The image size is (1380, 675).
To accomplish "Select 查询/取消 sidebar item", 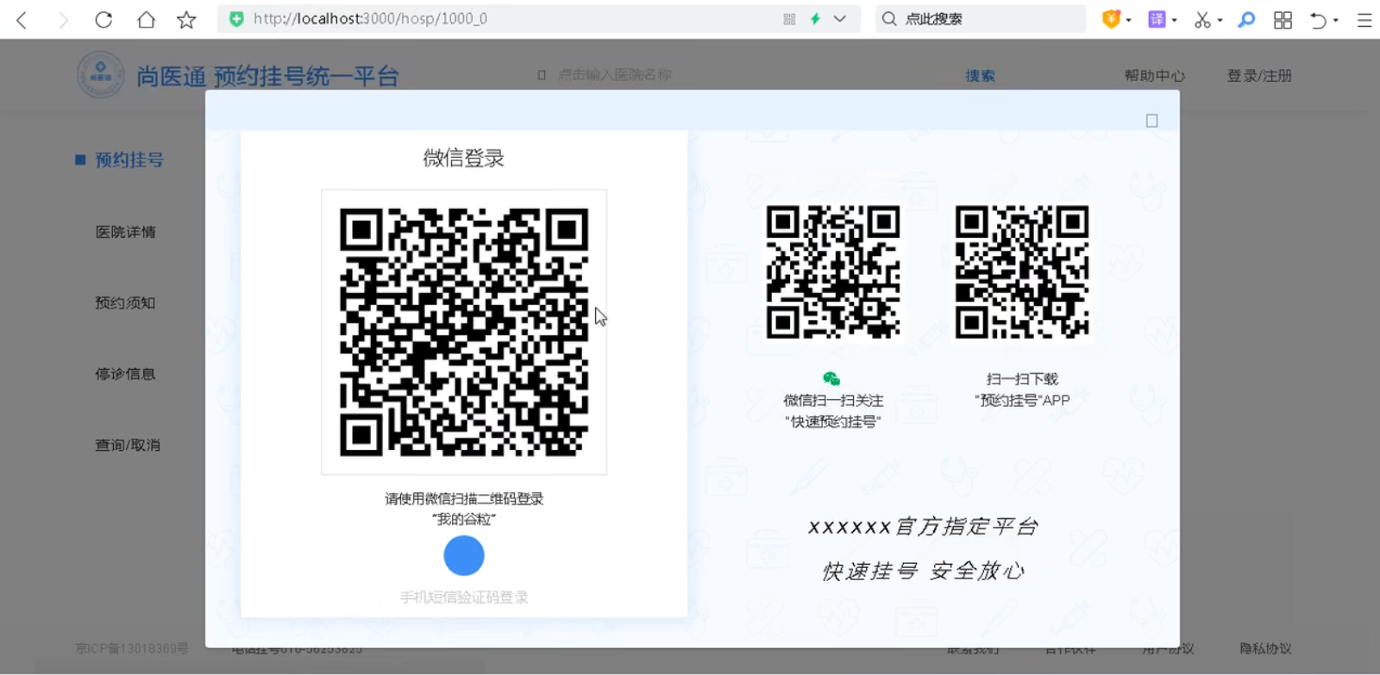I will [x=128, y=445].
